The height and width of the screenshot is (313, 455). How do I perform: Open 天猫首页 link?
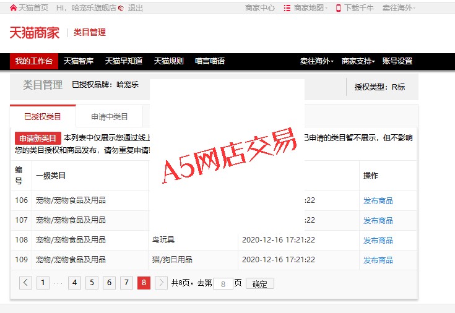pyautogui.click(x=33, y=8)
